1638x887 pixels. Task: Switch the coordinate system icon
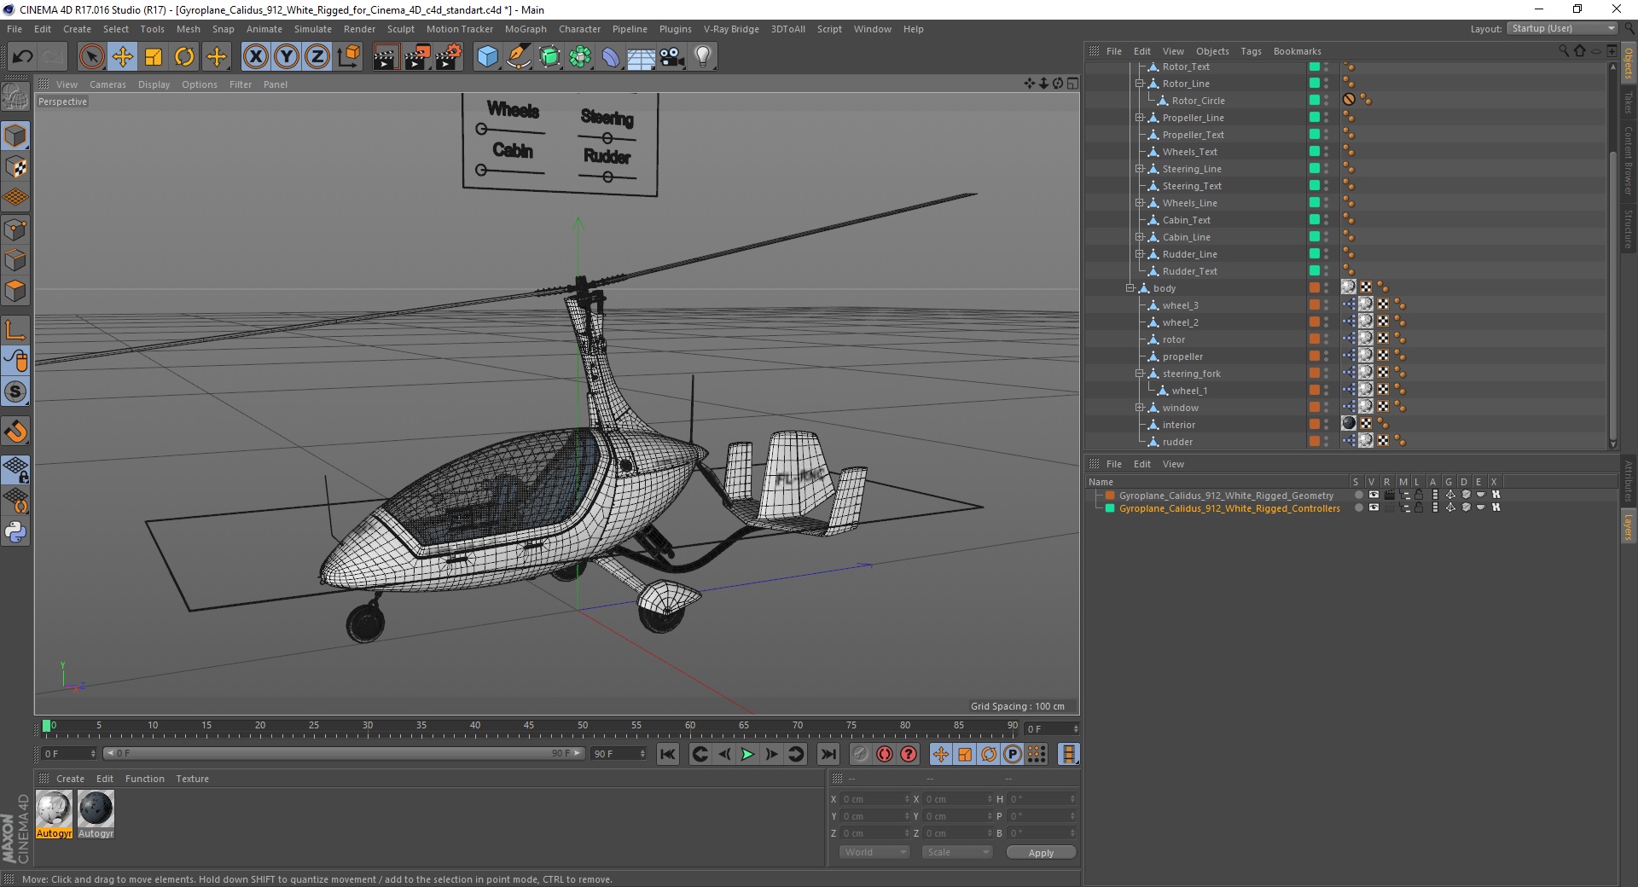[x=348, y=57]
